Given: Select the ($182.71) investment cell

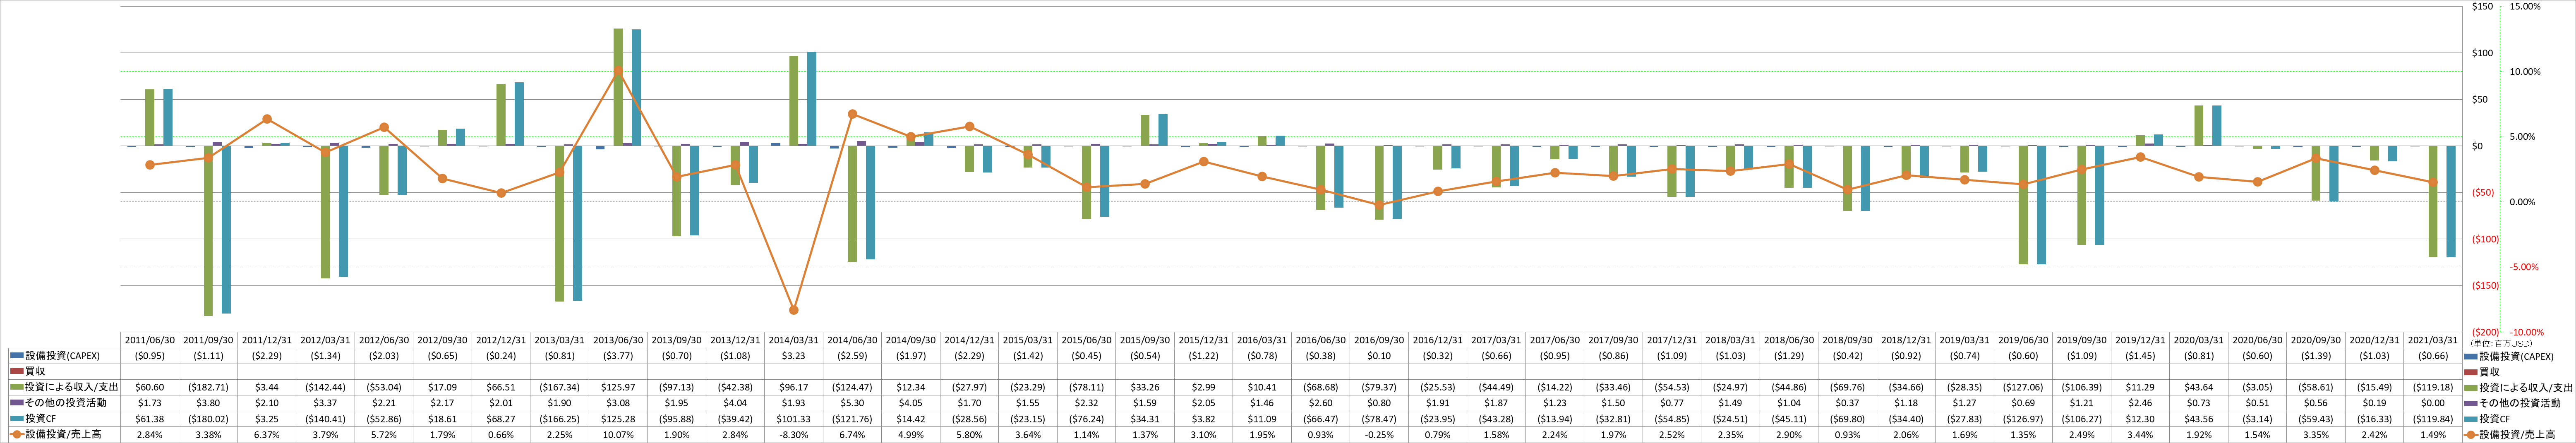Looking at the screenshot, I should click(x=208, y=387).
